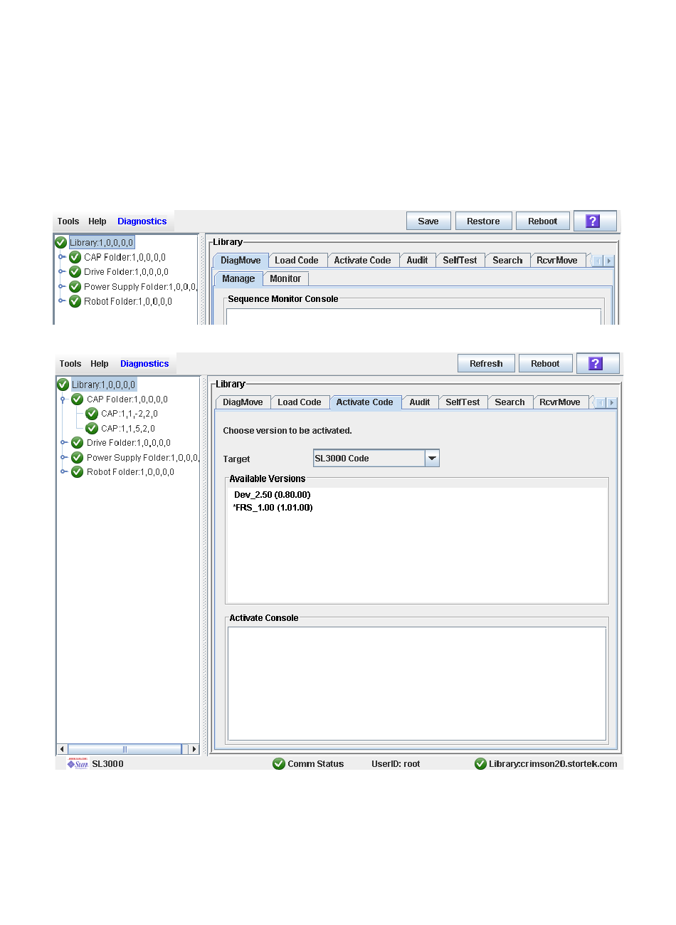676x925 pixels.
Task: Select CAP:1,1,-2,2,0 in the device tree
Action: coord(130,414)
